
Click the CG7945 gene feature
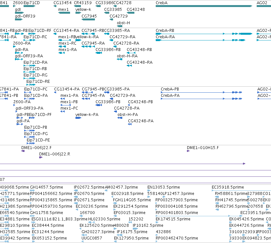click(88, 19)
